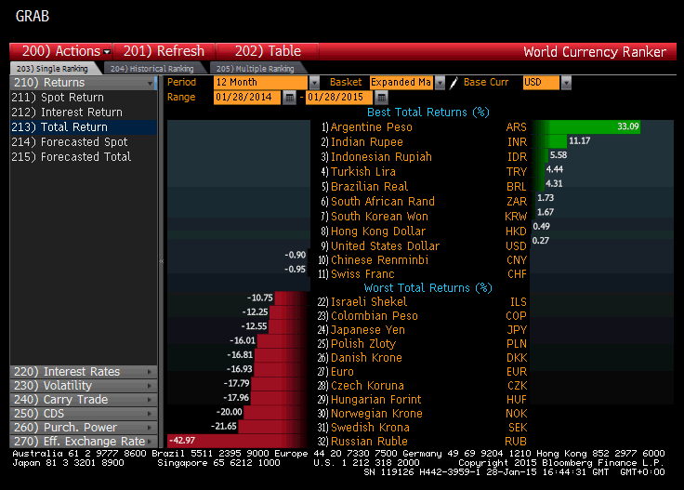
Task: Select Colombian Peso row
Action: click(x=424, y=316)
